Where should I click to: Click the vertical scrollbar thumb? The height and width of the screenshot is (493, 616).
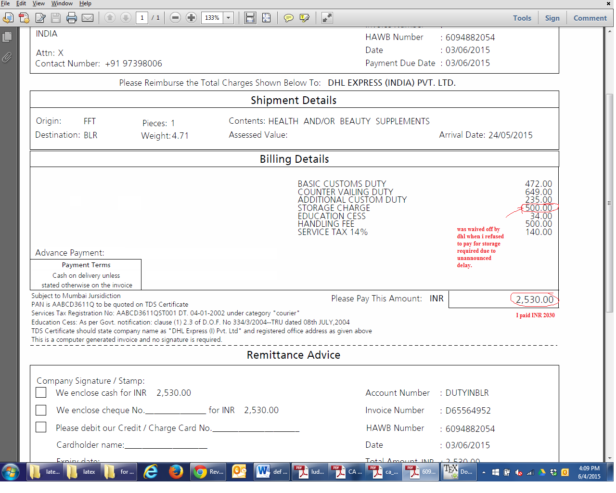(x=610, y=202)
